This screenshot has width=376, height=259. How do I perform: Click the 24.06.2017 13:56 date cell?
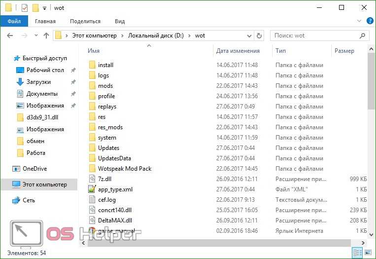coord(237,96)
